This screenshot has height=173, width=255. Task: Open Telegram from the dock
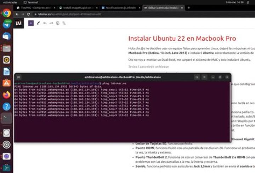pyautogui.click(x=6, y=24)
